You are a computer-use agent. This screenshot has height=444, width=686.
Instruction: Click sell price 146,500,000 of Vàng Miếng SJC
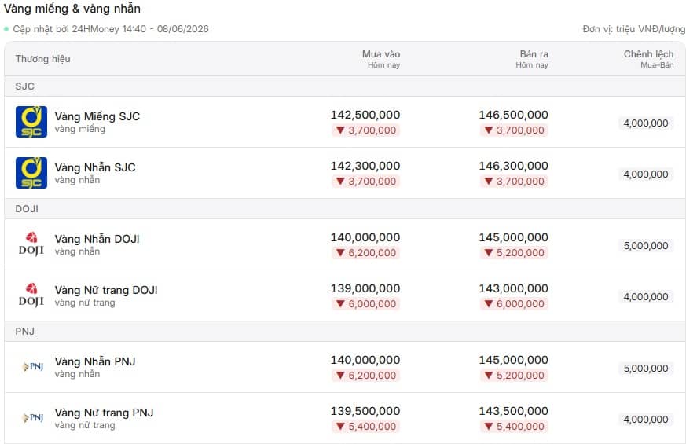coord(514,115)
